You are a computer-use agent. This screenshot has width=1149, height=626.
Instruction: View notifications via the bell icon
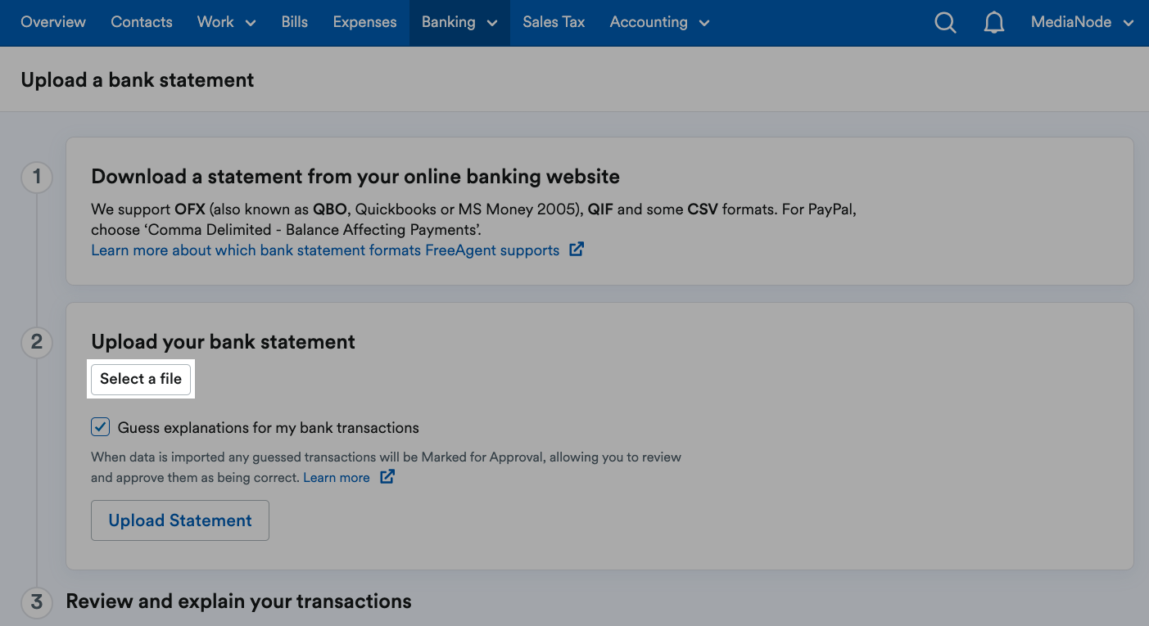[994, 23]
